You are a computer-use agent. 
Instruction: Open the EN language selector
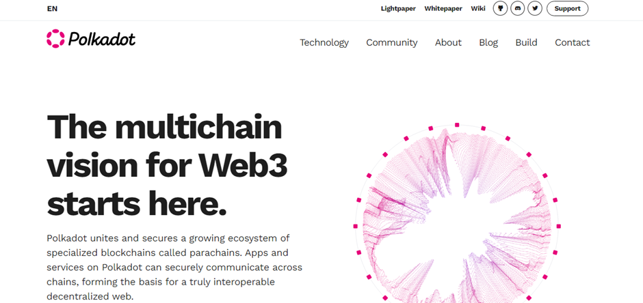pos(52,9)
